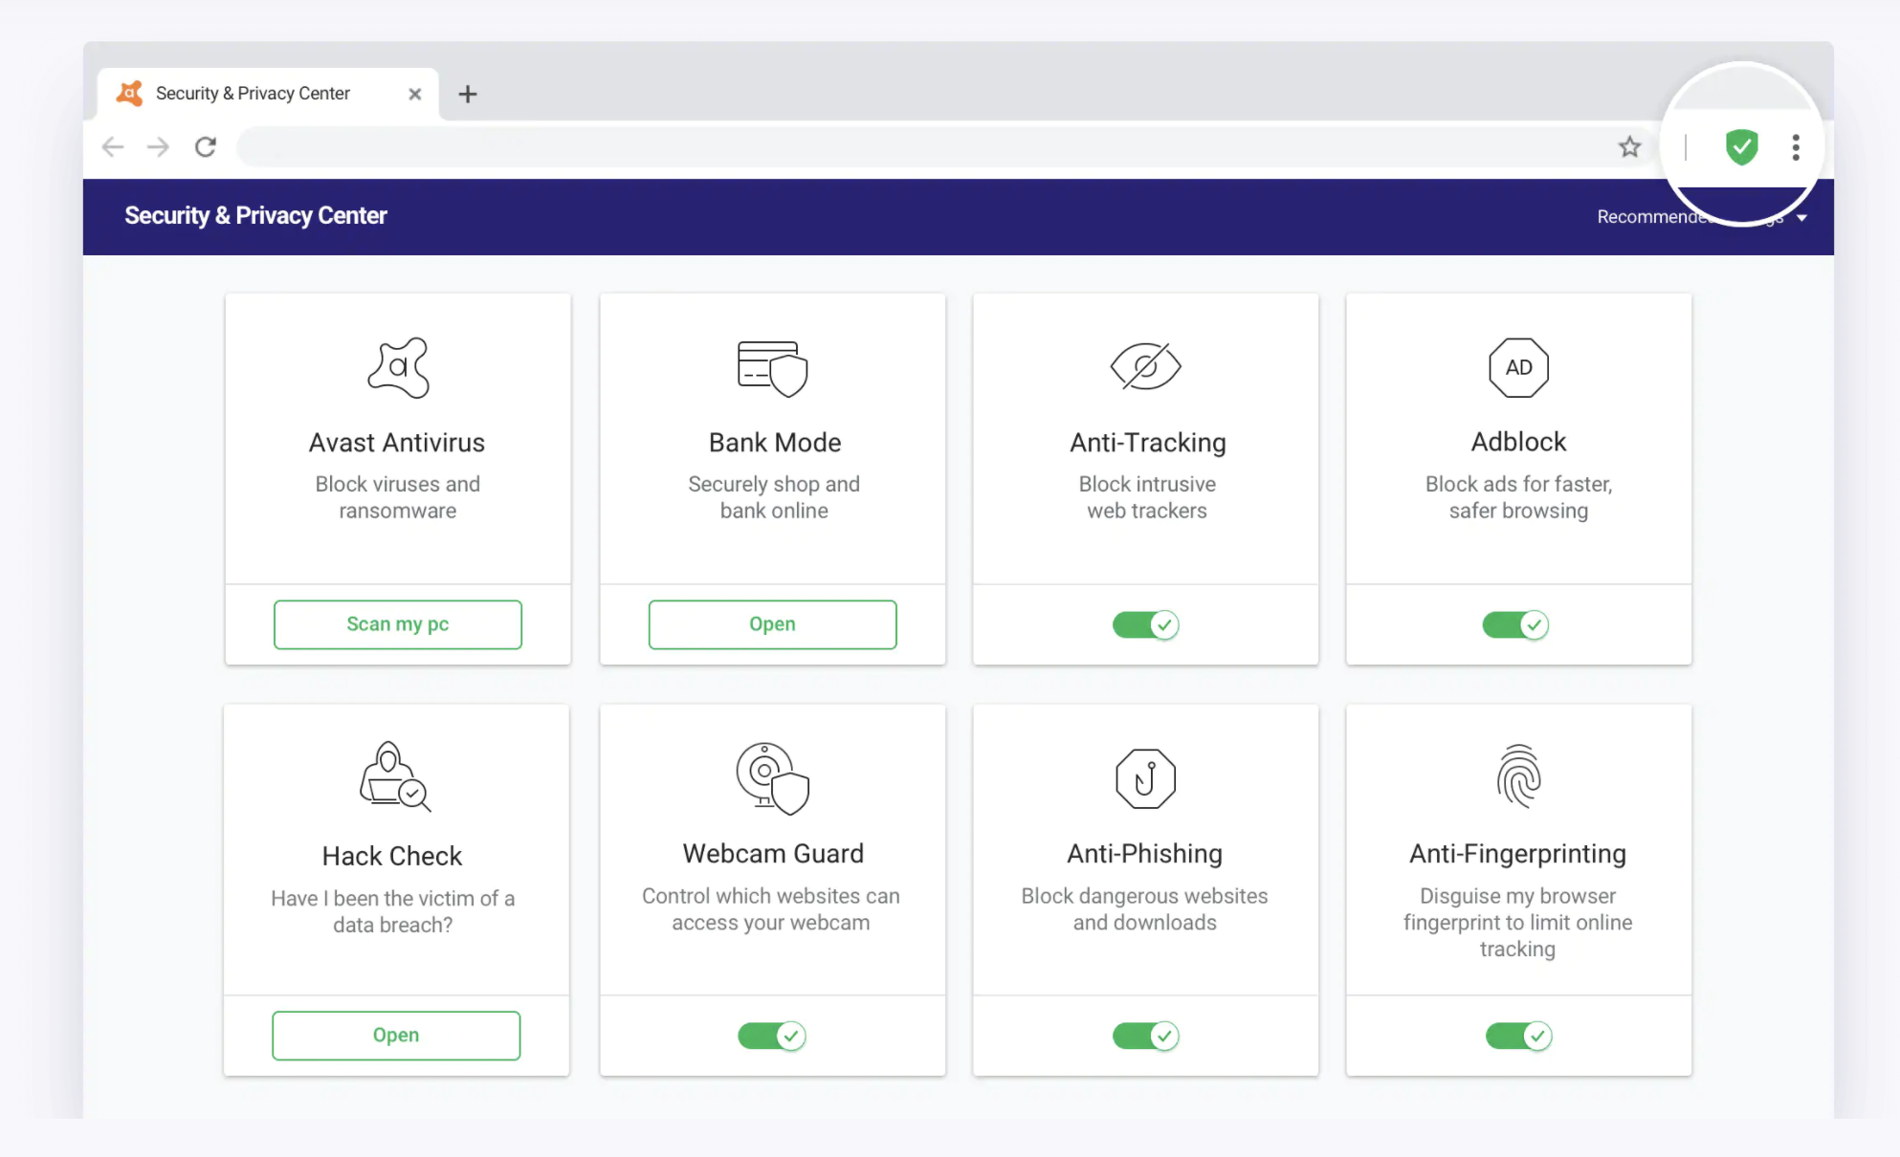
Task: Click the green Avast shield in the toolbar
Action: tap(1741, 147)
